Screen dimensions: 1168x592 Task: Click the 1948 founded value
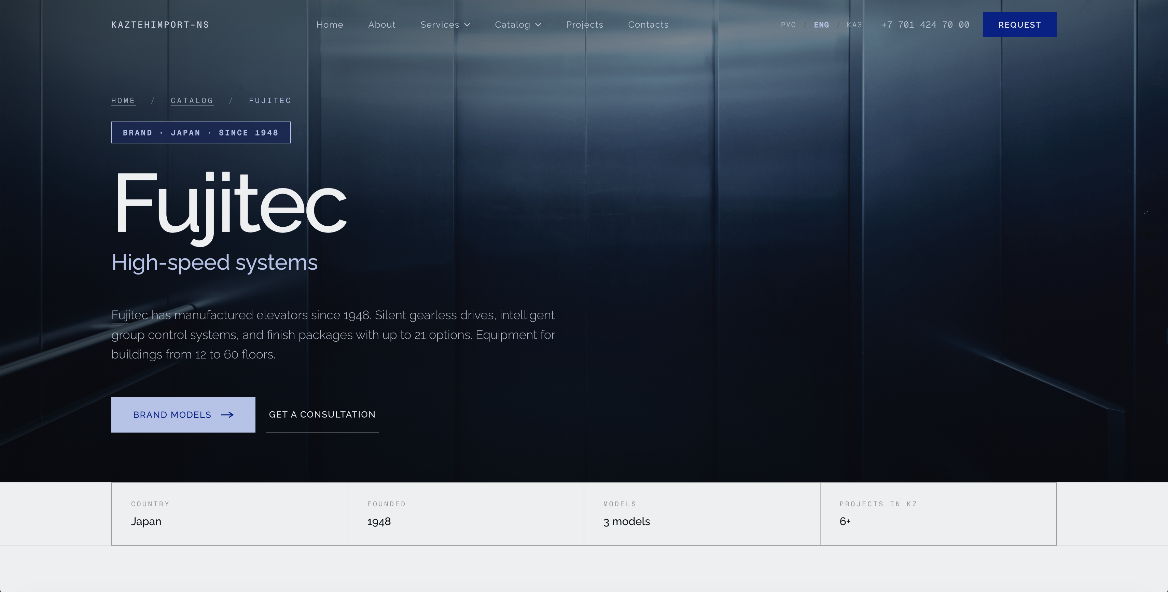(379, 522)
